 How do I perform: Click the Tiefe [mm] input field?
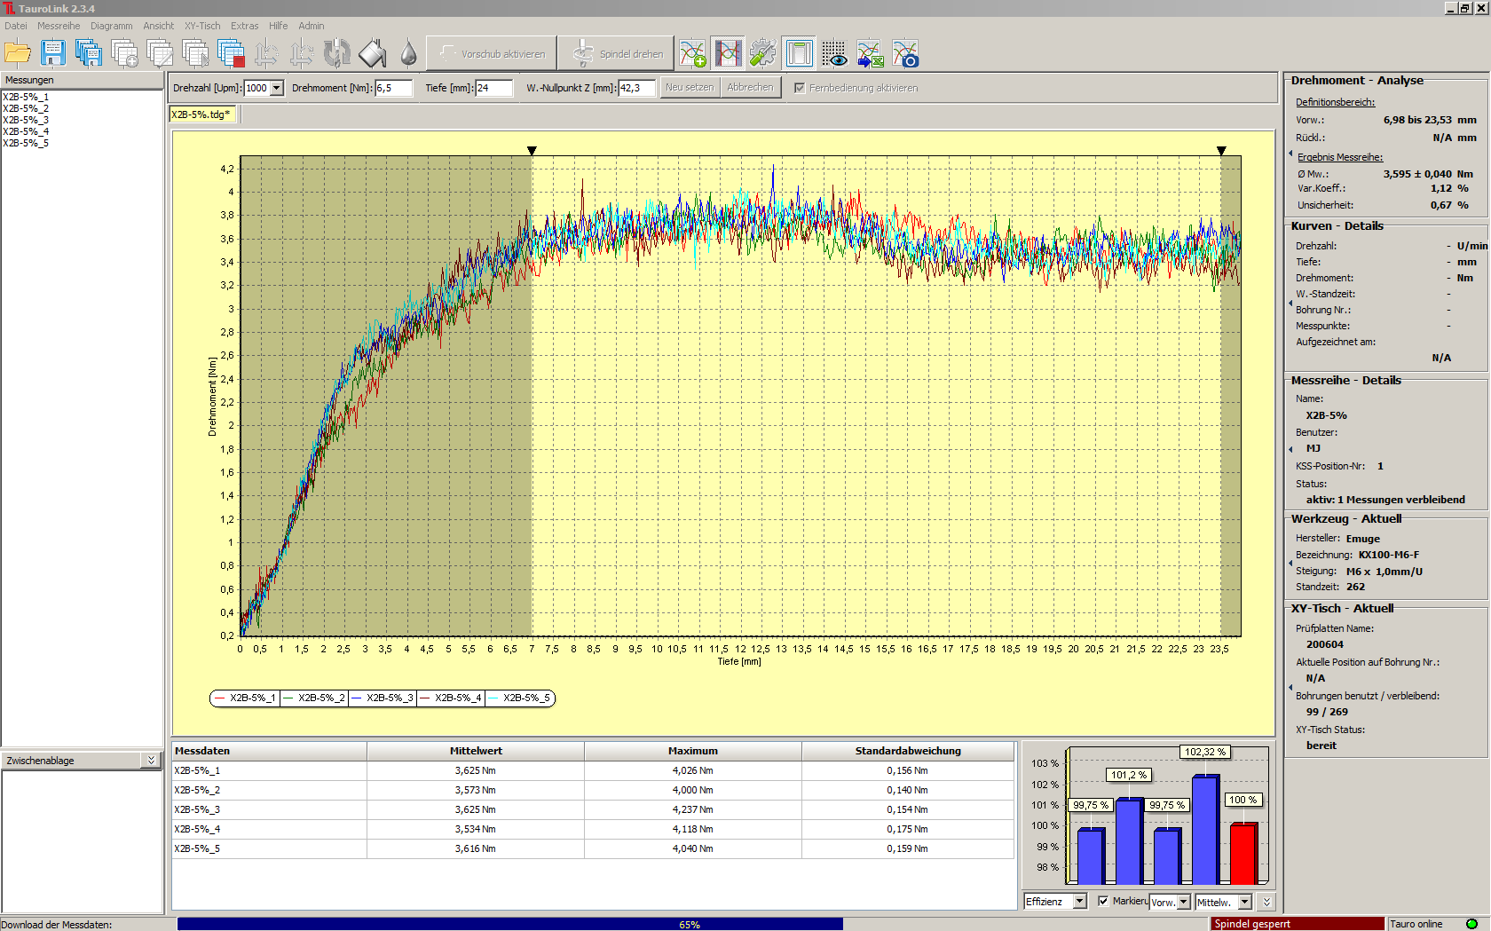[494, 88]
